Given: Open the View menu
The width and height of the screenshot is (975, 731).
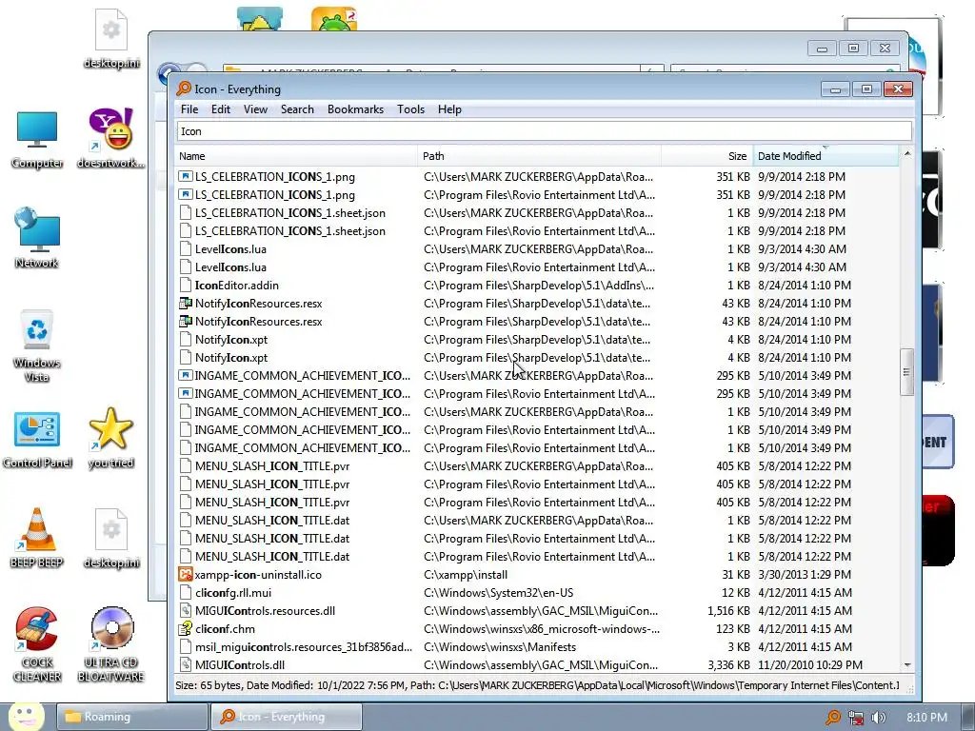Looking at the screenshot, I should pyautogui.click(x=255, y=109).
